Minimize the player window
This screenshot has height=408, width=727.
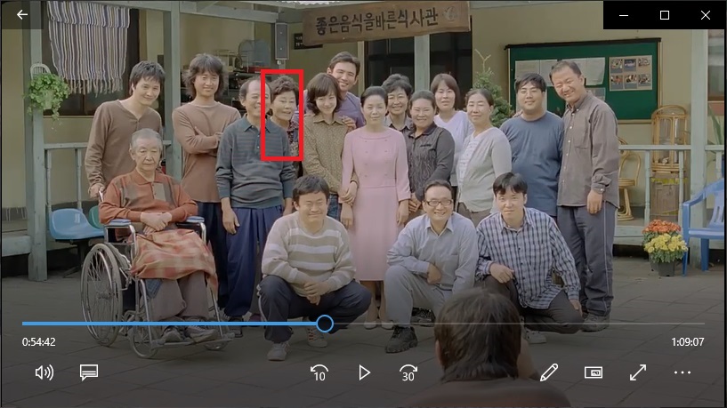[624, 15]
